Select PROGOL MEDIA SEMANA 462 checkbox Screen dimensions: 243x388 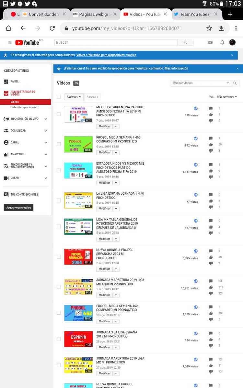tap(59, 313)
